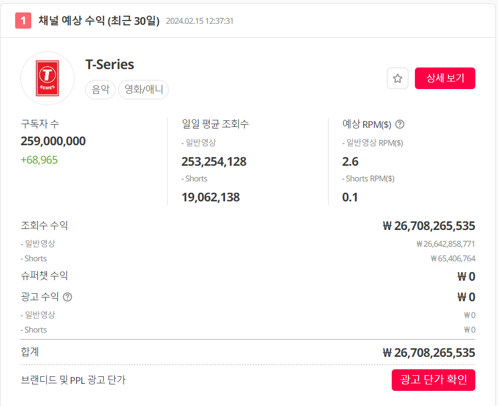Open 상세 보기 detail view button
This screenshot has width=498, height=406.
[445, 78]
